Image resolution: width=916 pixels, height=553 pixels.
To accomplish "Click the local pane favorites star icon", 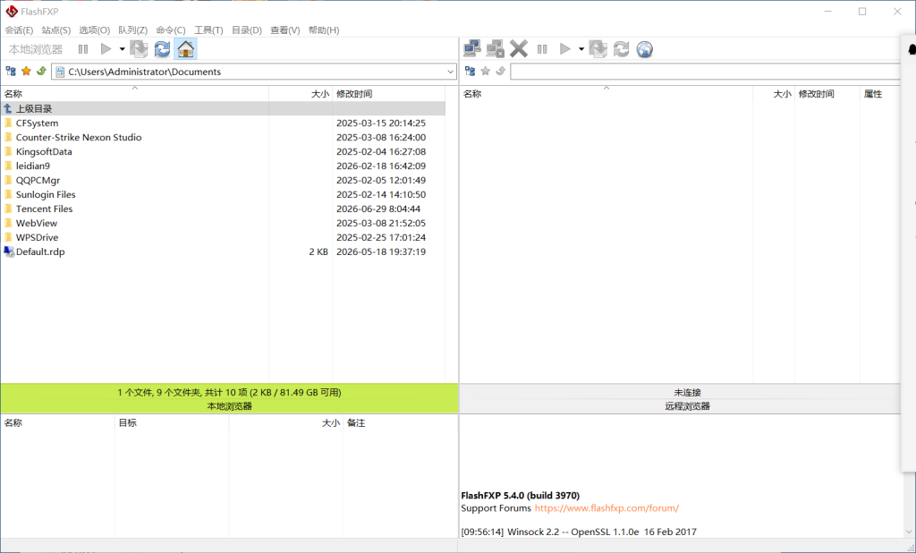I will pos(26,72).
